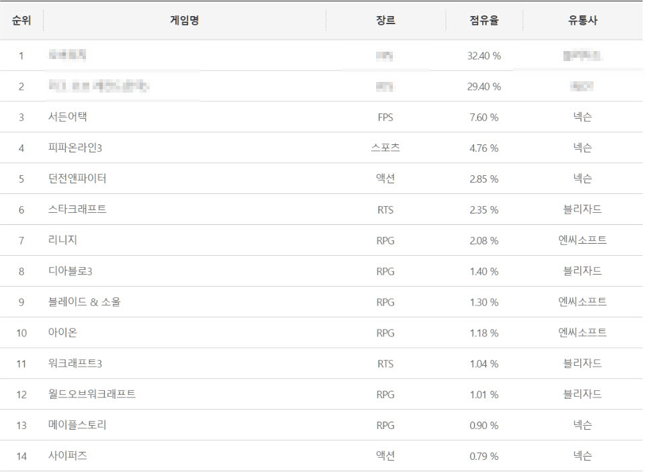The image size is (646, 472).
Task: Click the 사이퍼즈 game name
Action: pos(68,456)
